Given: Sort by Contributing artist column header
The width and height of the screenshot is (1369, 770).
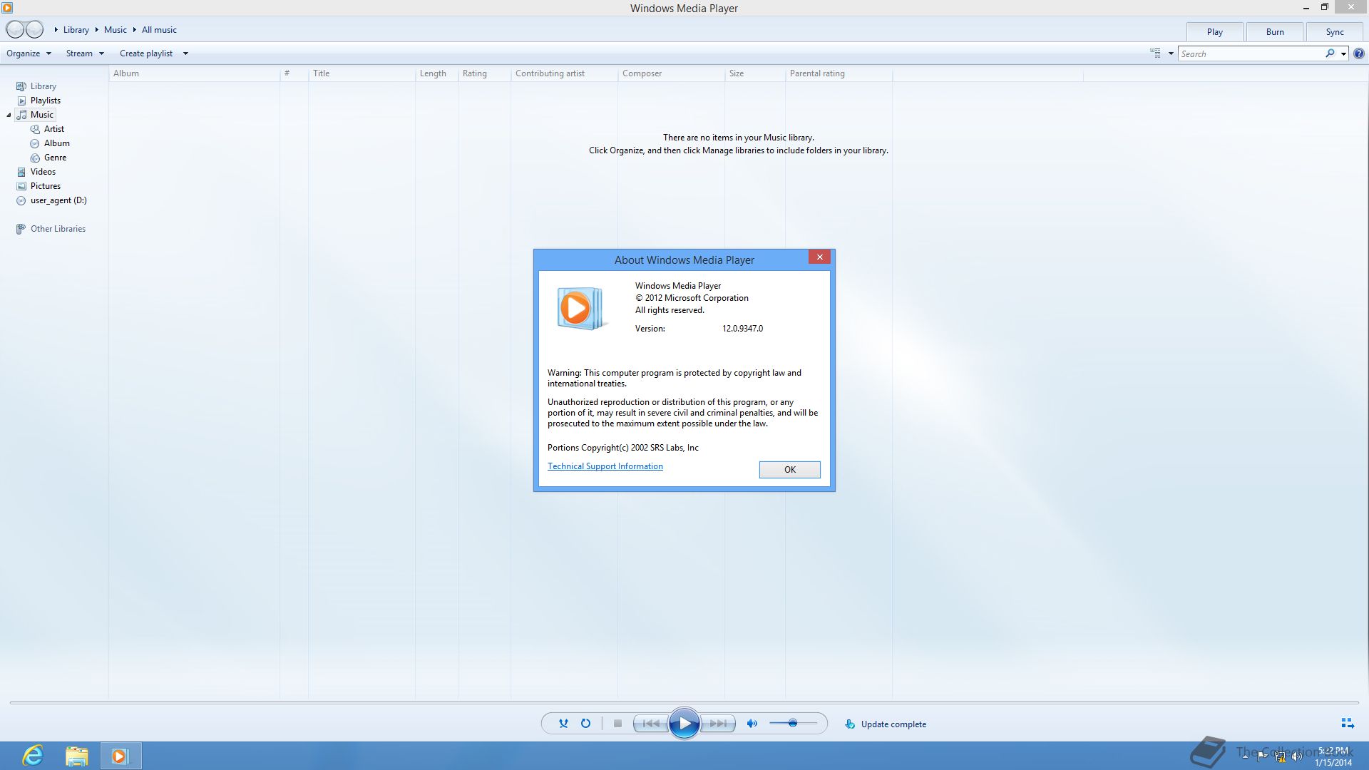Looking at the screenshot, I should (x=564, y=73).
